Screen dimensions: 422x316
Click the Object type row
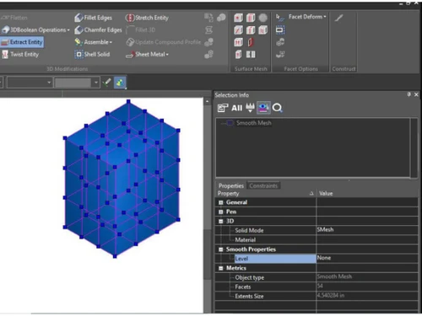pos(316,277)
